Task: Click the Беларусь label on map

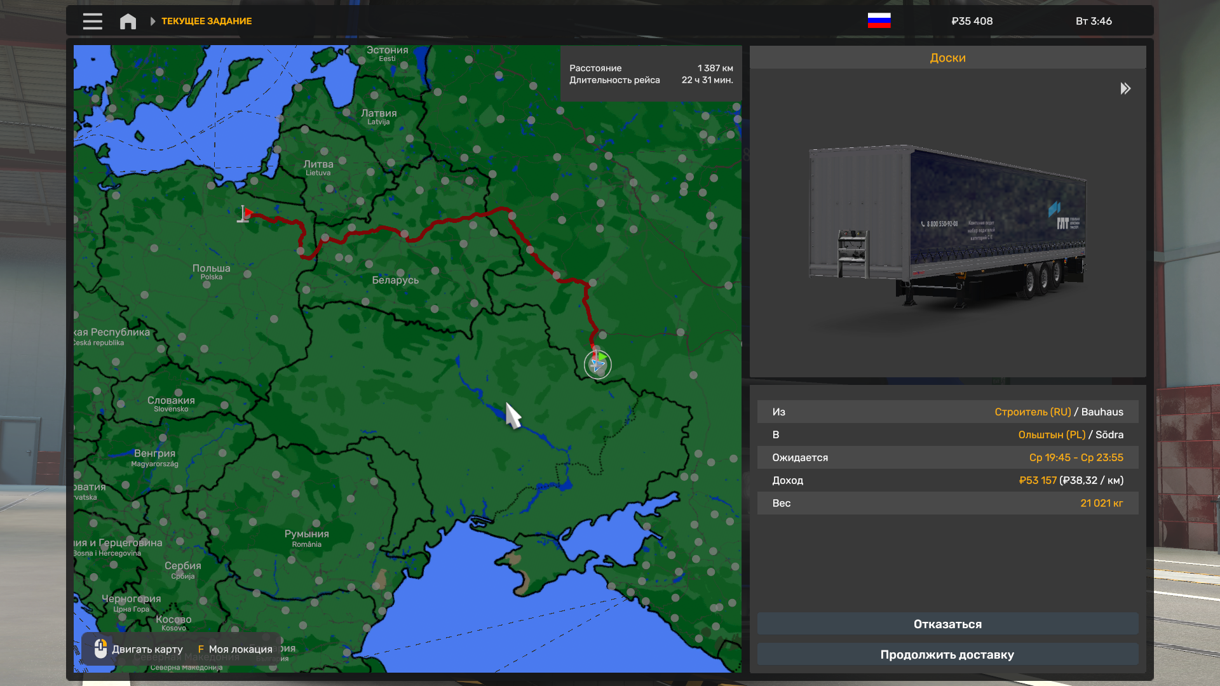Action: [x=395, y=280]
